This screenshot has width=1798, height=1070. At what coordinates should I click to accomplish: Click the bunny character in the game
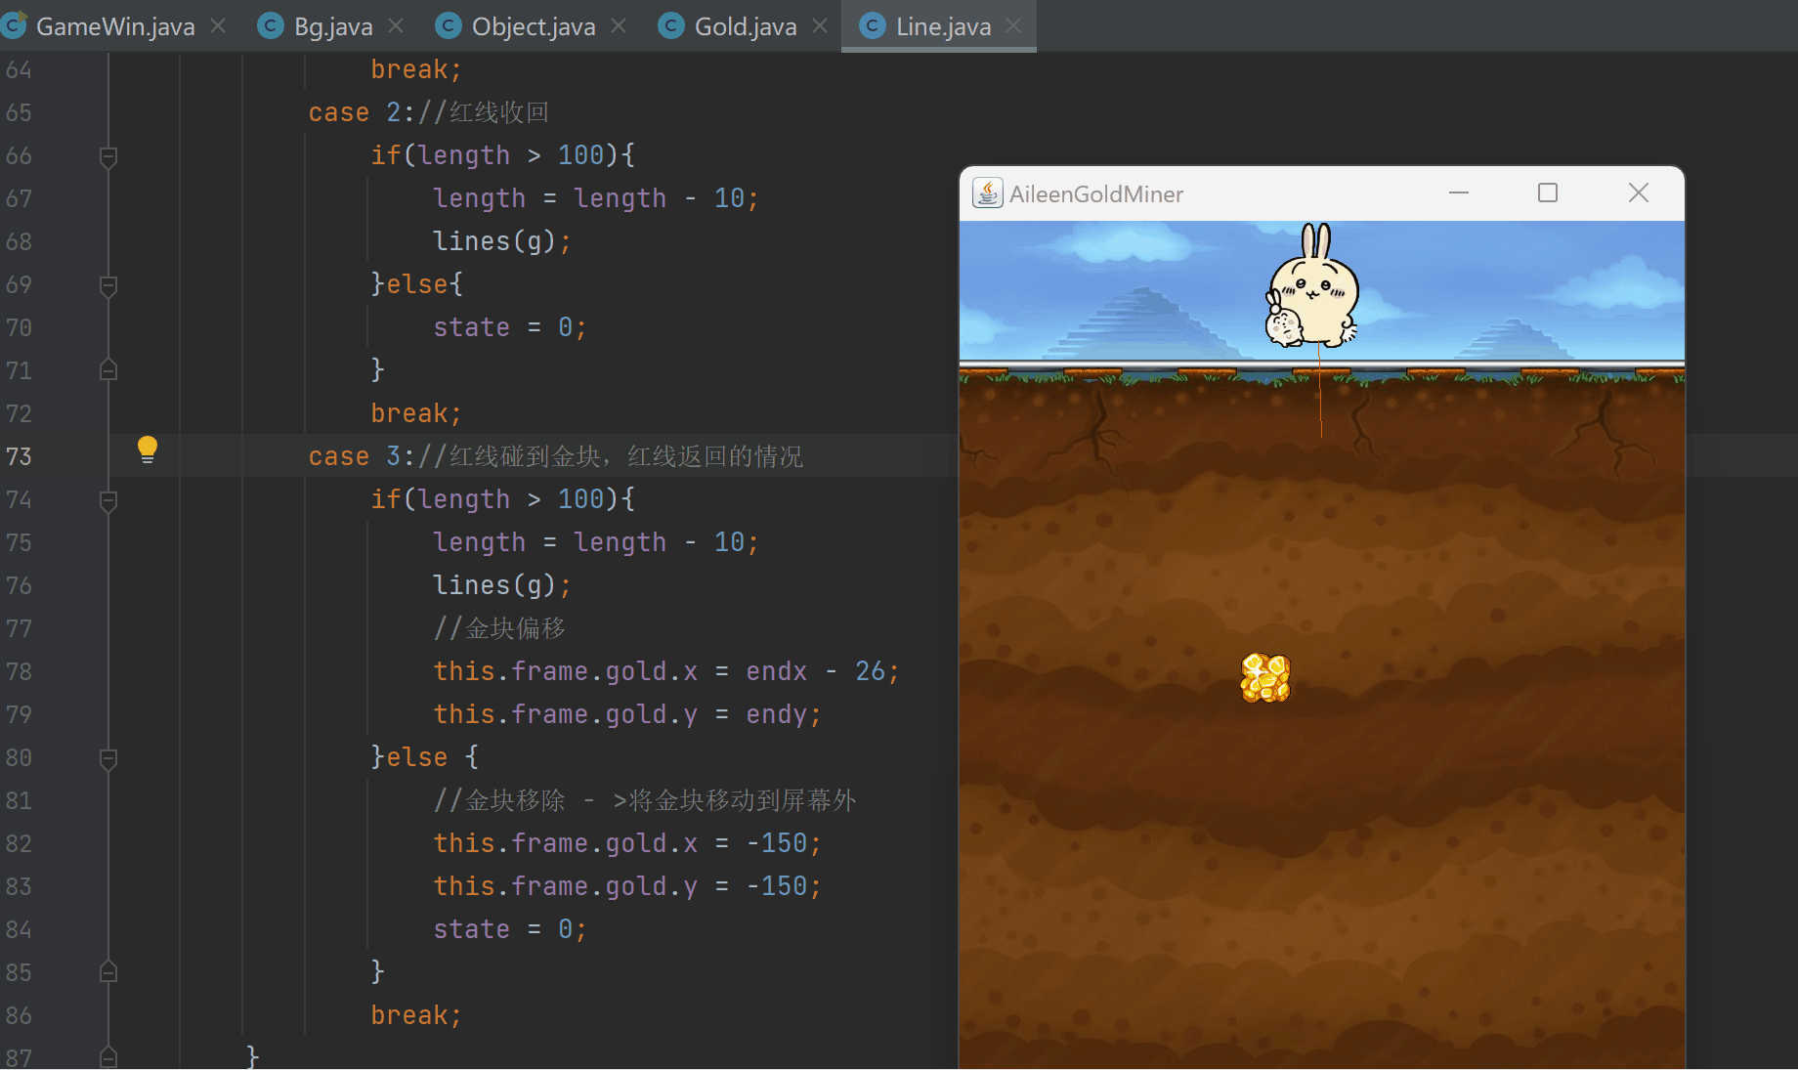[1312, 285]
